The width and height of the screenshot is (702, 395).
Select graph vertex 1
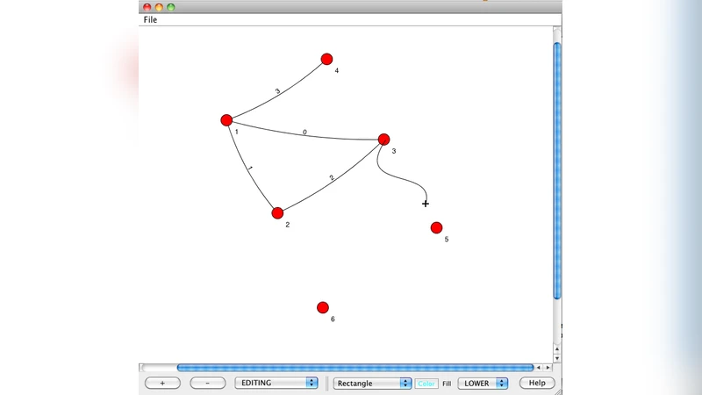pos(226,120)
